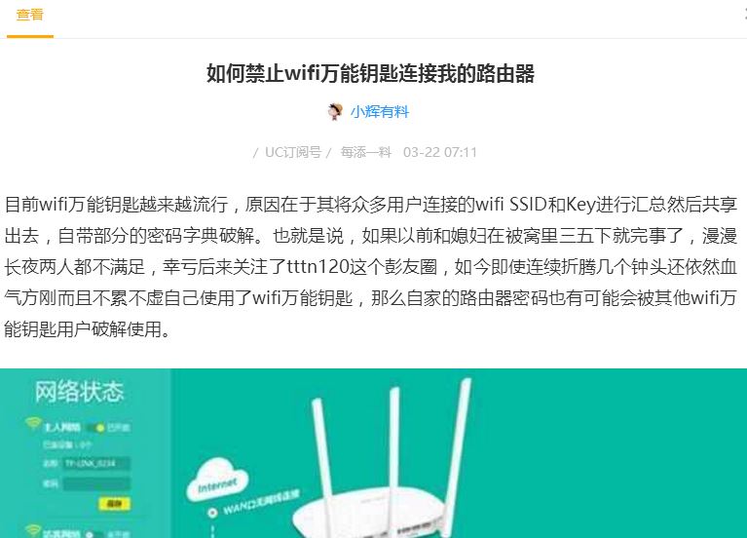Select the main network WiFi icon
This screenshot has width=747, height=538.
click(33, 423)
